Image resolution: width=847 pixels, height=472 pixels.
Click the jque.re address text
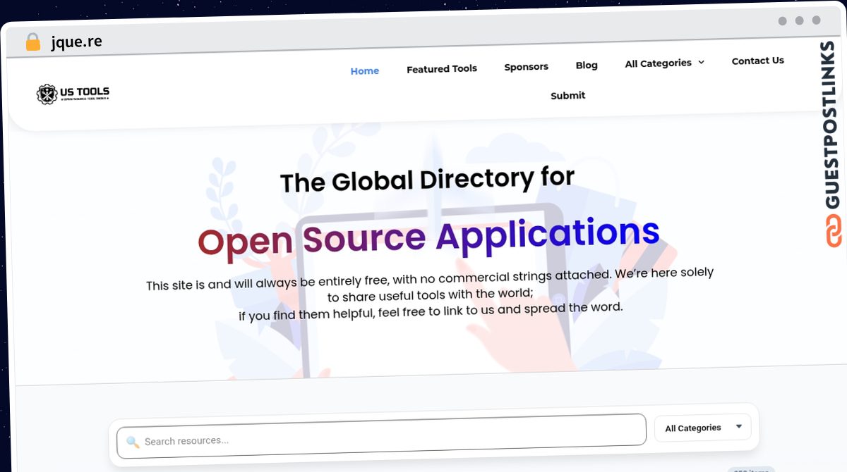tap(76, 42)
